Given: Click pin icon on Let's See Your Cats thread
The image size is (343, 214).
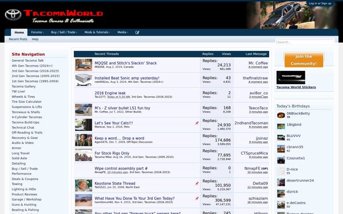Looking at the screenshot, I should pos(197,123).
